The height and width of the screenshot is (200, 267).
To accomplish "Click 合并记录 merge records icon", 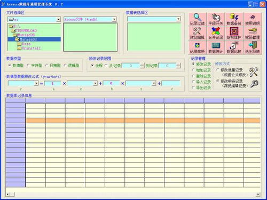I will point(216,33).
